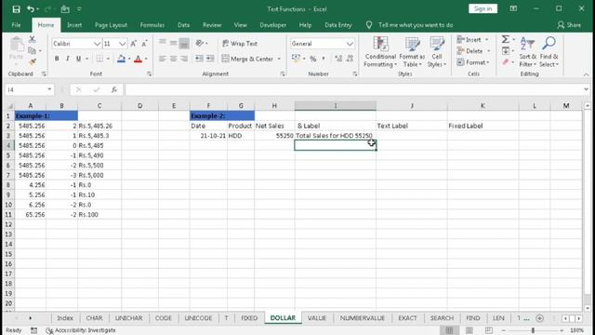Expand the formula bar
This screenshot has height=335, width=595.
pos(587,89)
